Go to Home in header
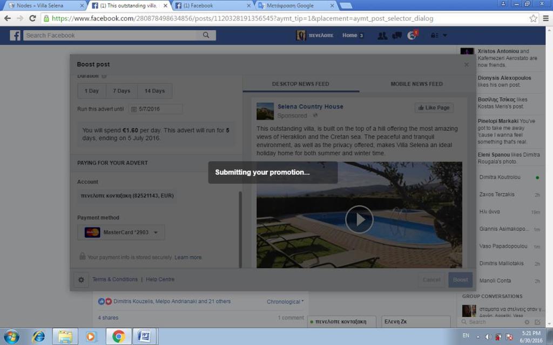553x345 pixels. tap(349, 36)
